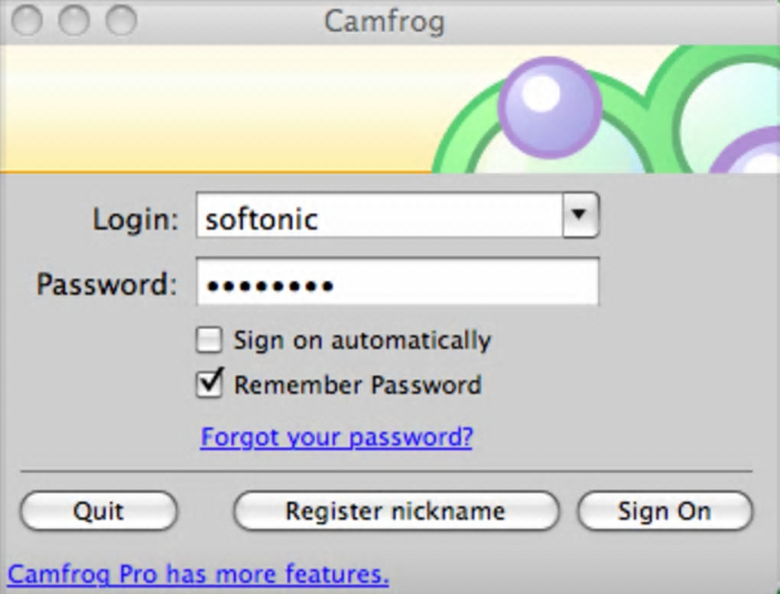Uncheck the Remember Password checkbox
Screen dimensions: 780x594
[209, 384]
